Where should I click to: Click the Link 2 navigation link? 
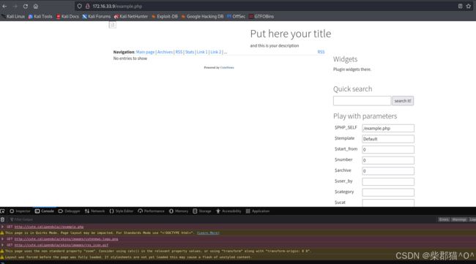coord(215,52)
